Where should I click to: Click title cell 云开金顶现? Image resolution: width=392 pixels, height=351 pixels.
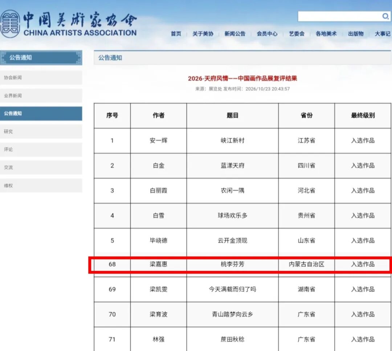pyautogui.click(x=233, y=241)
